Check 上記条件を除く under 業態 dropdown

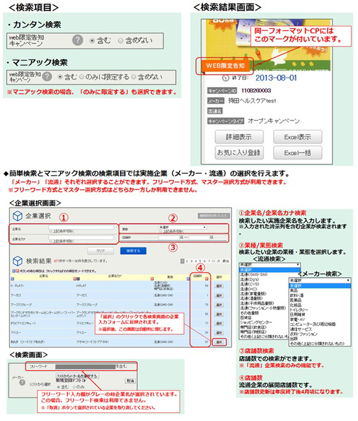coord(161,231)
